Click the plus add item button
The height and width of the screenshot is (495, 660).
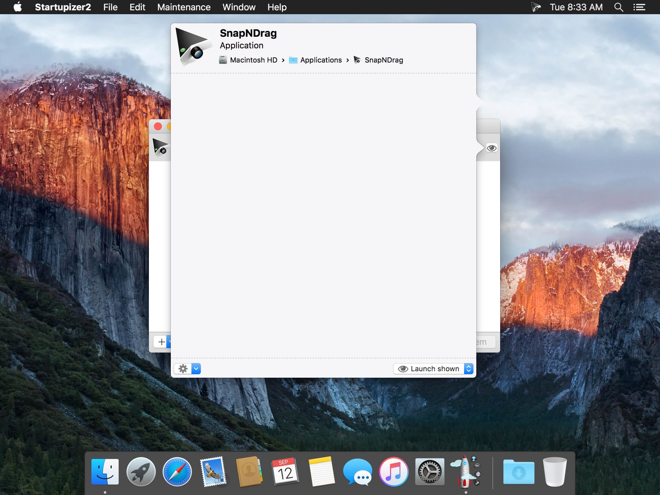click(162, 342)
